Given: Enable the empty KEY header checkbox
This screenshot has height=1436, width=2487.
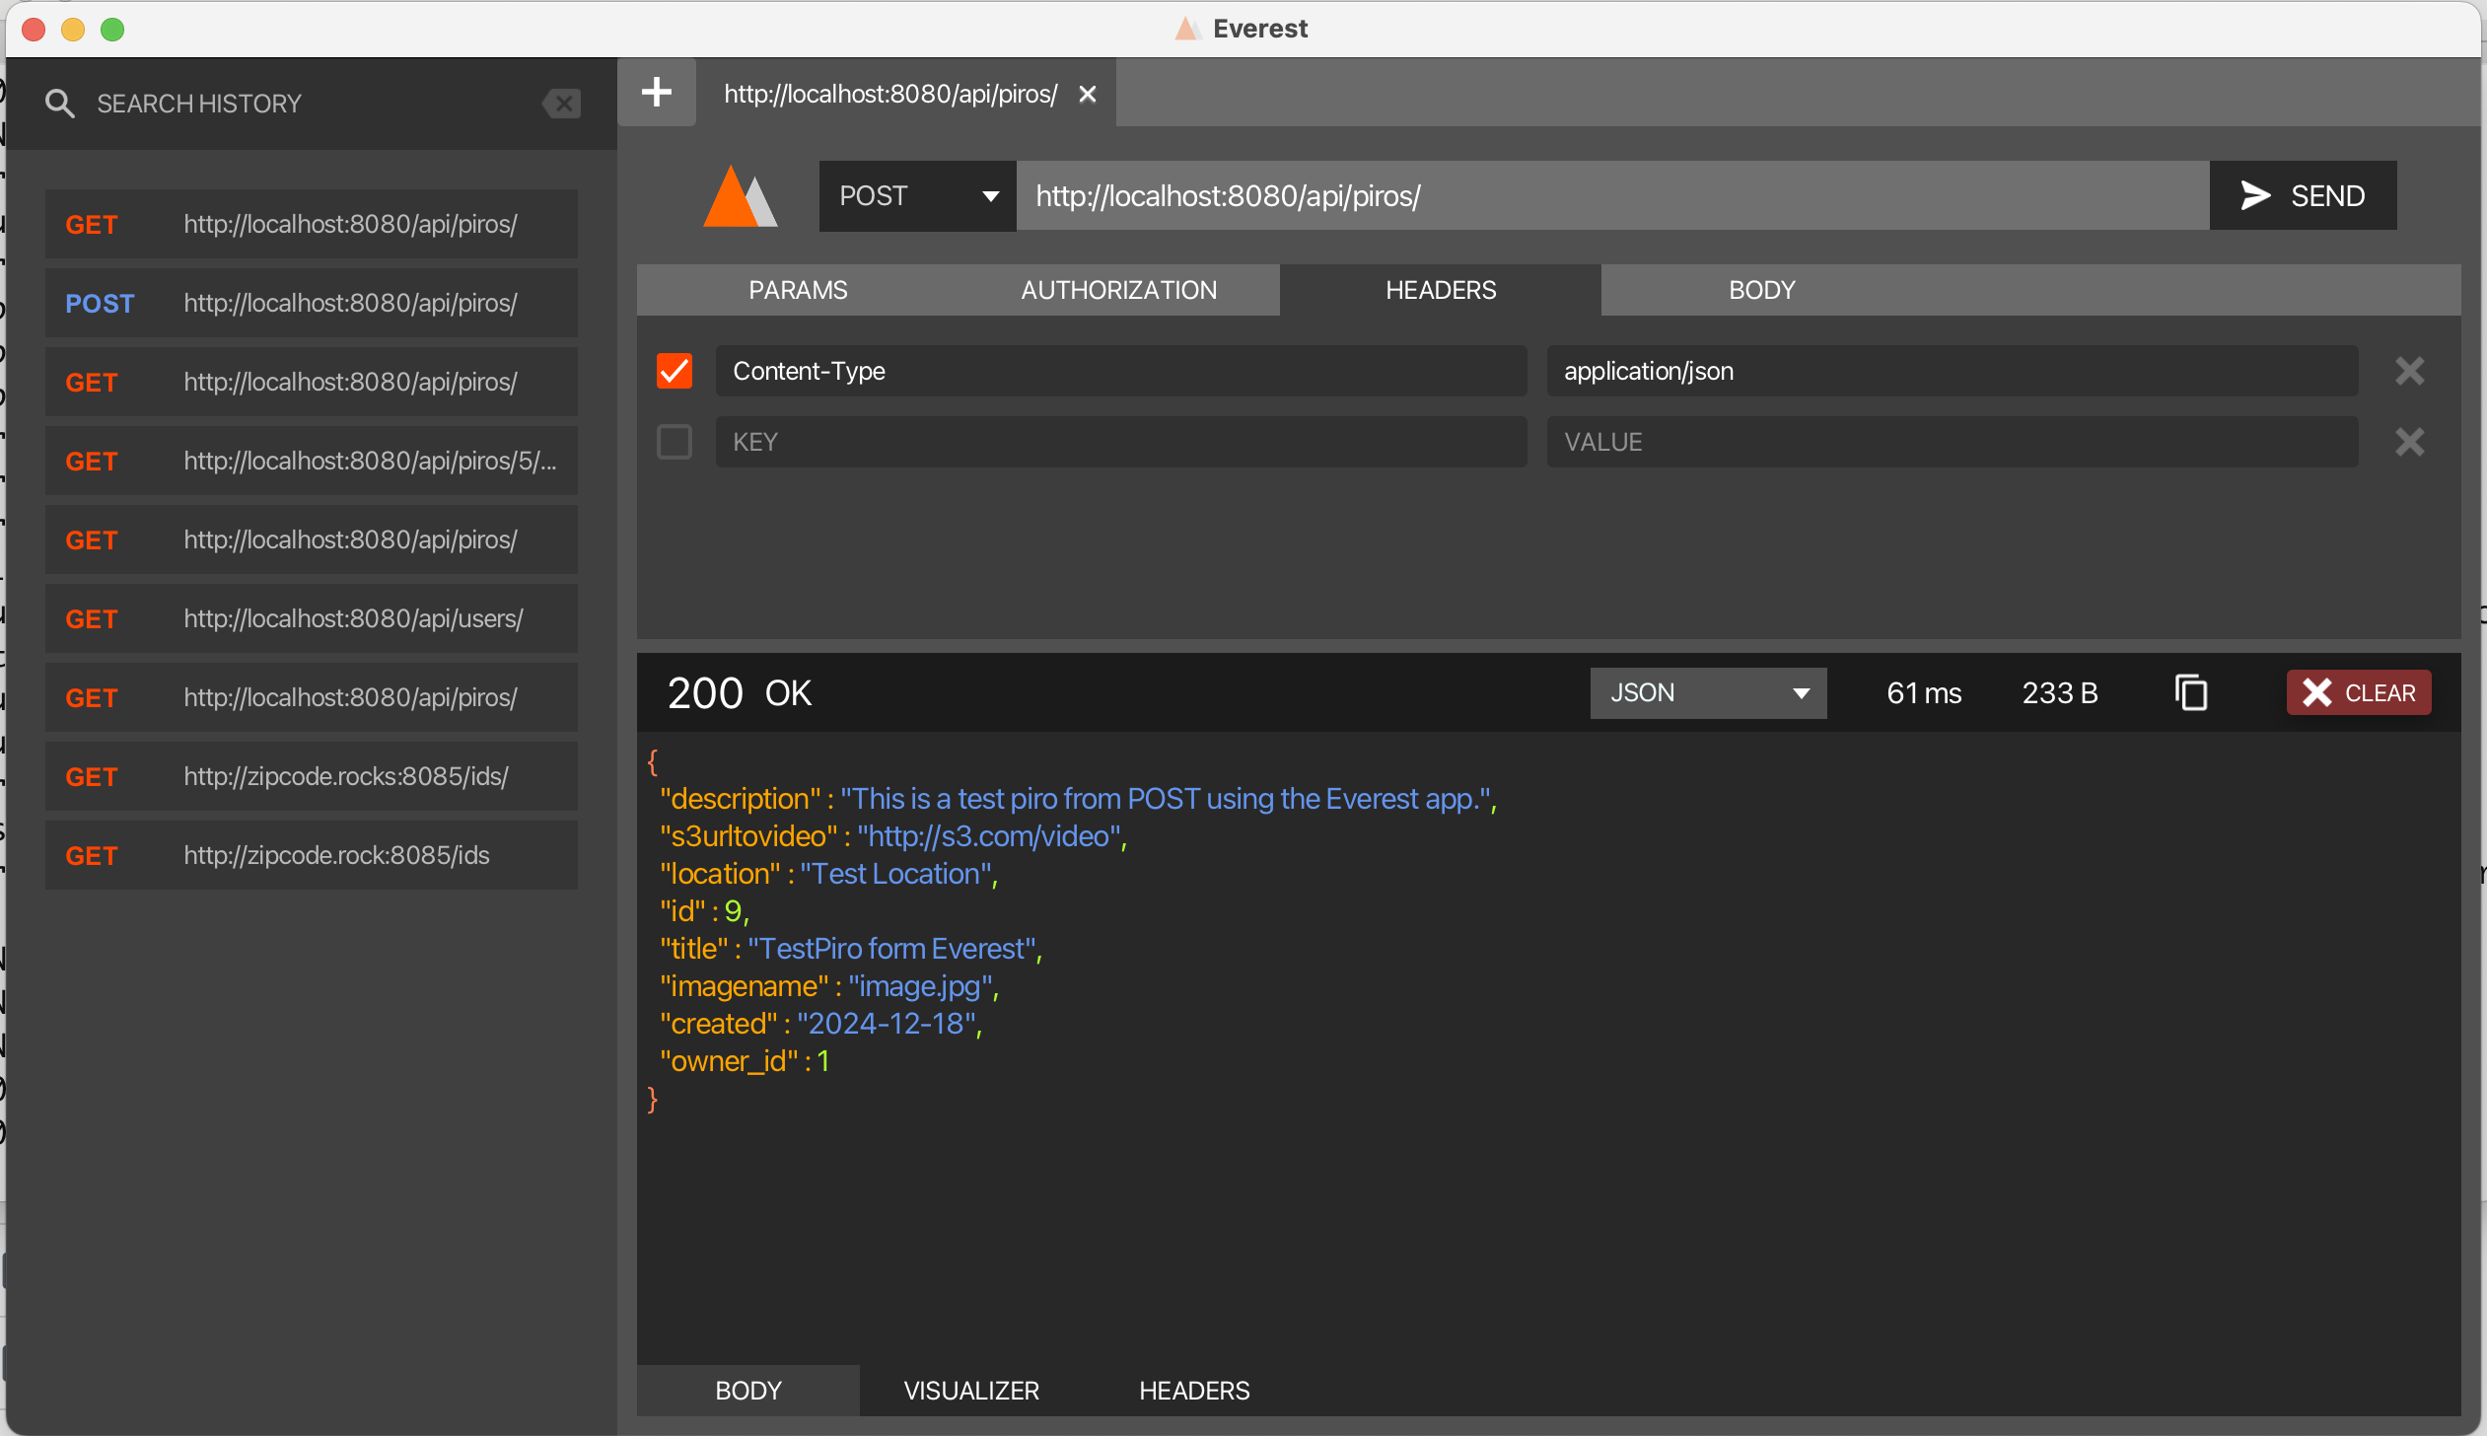Looking at the screenshot, I should (675, 442).
